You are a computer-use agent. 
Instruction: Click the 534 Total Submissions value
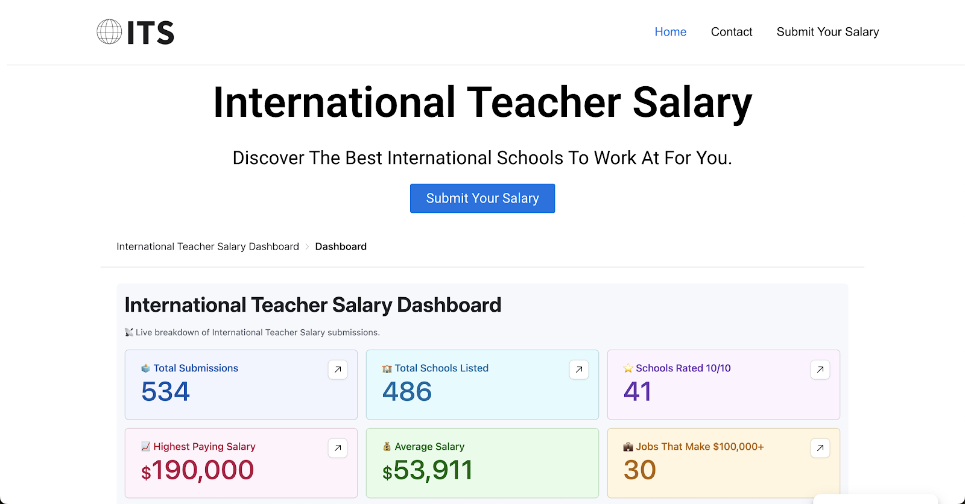point(165,392)
